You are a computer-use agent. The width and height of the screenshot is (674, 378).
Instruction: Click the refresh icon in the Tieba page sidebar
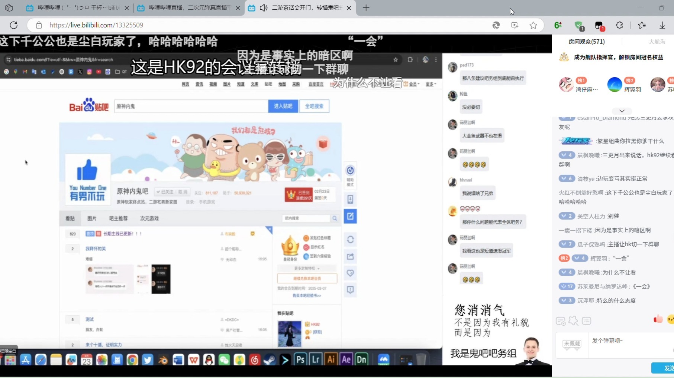pos(350,240)
